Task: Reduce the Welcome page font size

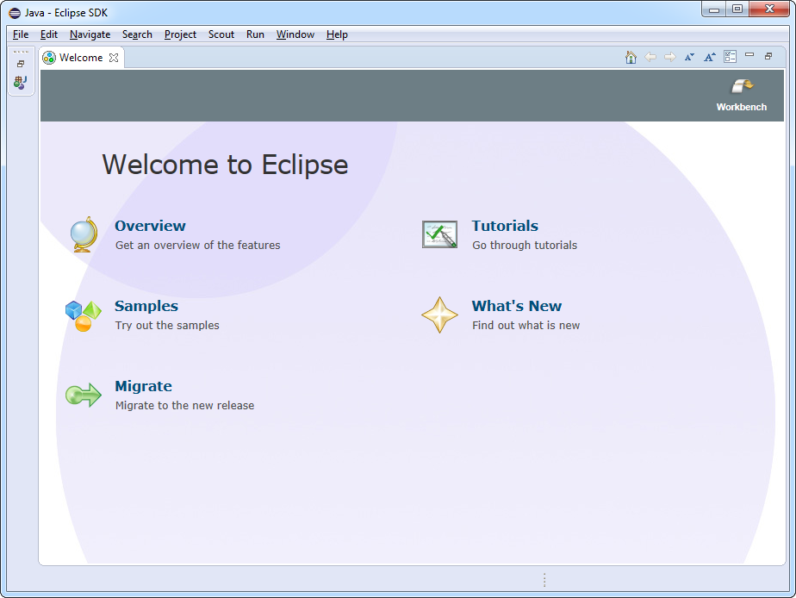Action: pos(689,57)
